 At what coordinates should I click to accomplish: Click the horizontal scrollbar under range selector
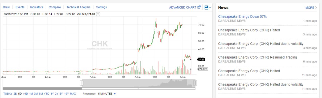point(138,88)
